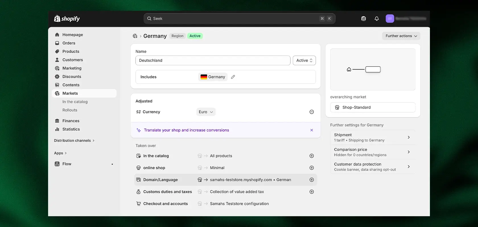Screen dimensions: 478x227
Task: Click 'Minimal' theme text
Action: (x=217, y=168)
